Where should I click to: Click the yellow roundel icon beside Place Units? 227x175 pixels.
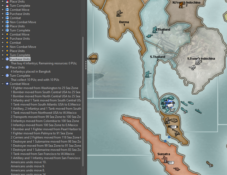(x=7, y=51)
